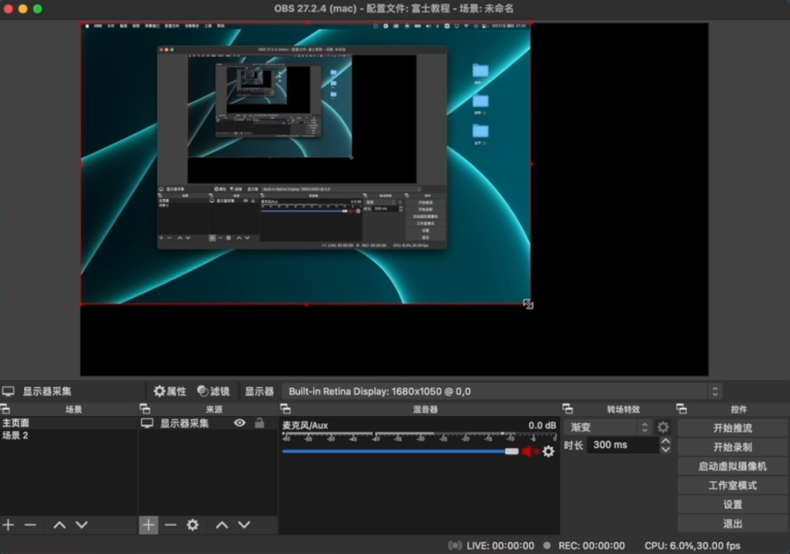
Task: Open 麦克风/Aux audio settings gear
Action: (549, 452)
